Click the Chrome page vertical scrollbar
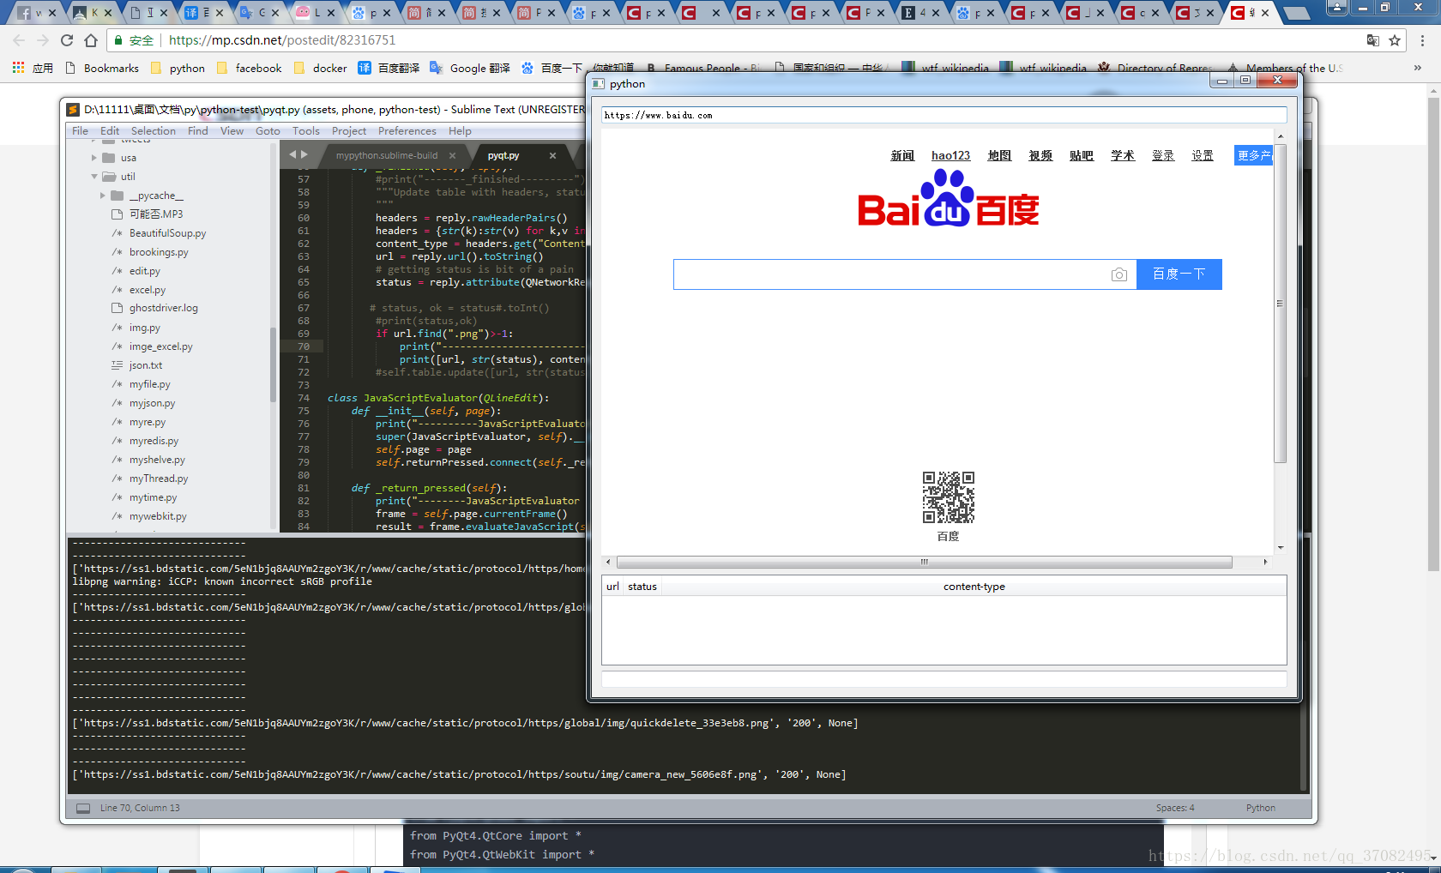Viewport: 1441px width, 873px height. [1433, 334]
